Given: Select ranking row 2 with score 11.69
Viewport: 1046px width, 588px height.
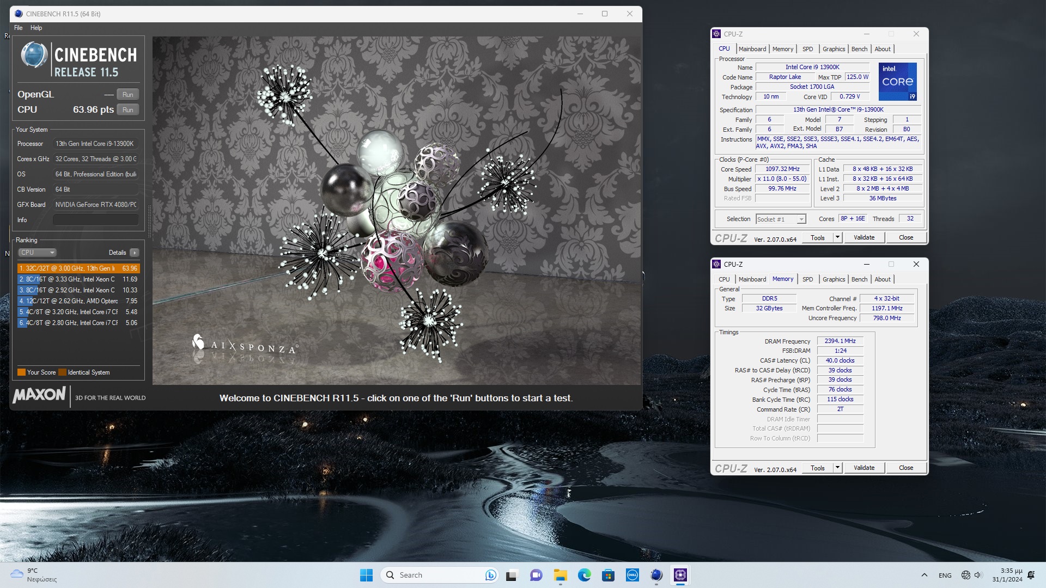Looking at the screenshot, I should (x=78, y=279).
